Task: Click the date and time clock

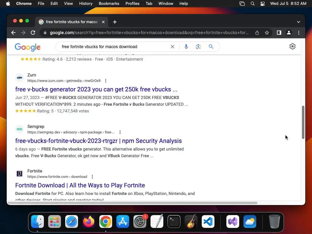Action: point(288,3)
